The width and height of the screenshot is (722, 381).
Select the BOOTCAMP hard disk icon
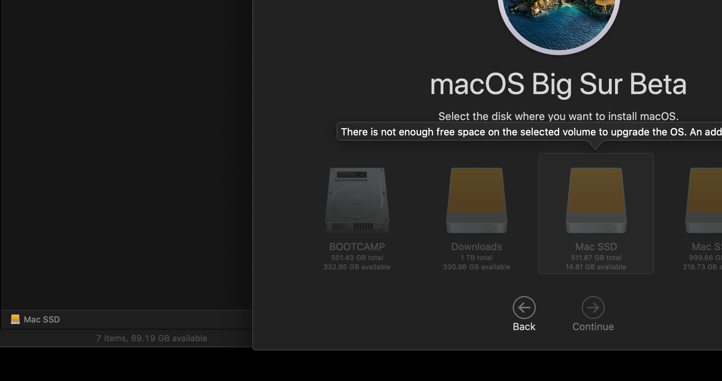(357, 200)
